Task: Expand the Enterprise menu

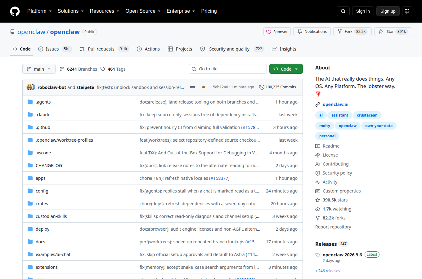Action: 181,11
